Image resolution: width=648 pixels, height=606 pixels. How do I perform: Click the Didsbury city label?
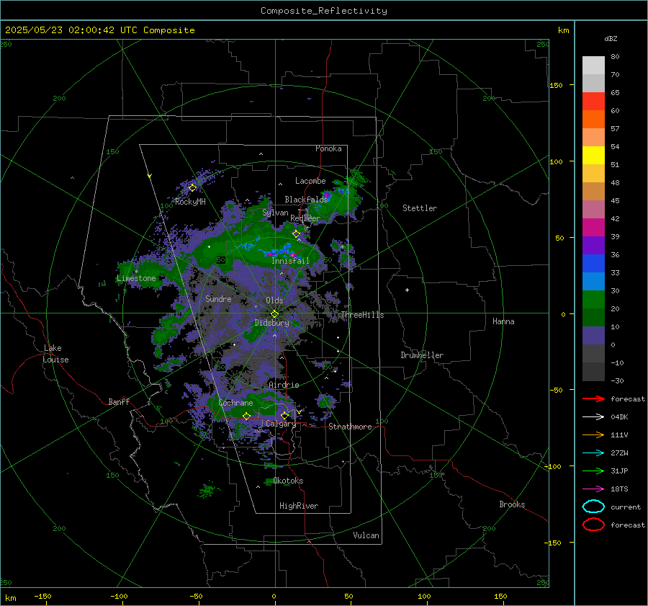(271, 323)
